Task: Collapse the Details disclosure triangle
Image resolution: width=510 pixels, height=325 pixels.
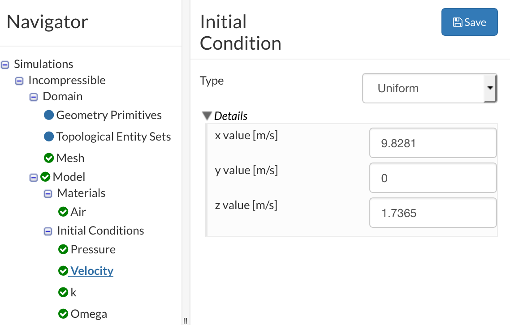Action: click(207, 116)
